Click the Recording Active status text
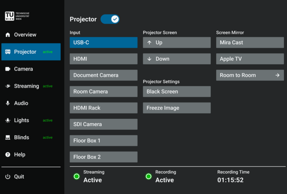This screenshot has width=287, height=194. point(164,180)
